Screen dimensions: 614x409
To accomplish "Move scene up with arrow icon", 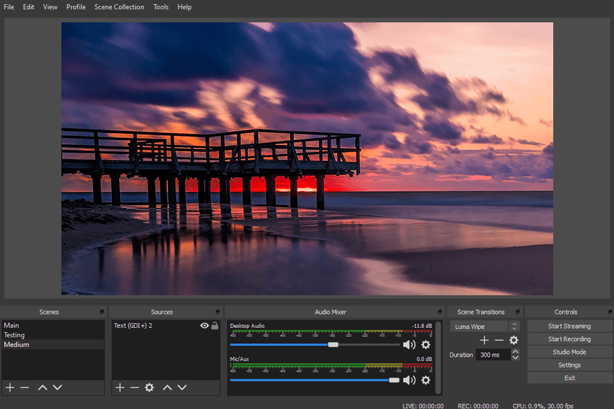I will 42,387.
